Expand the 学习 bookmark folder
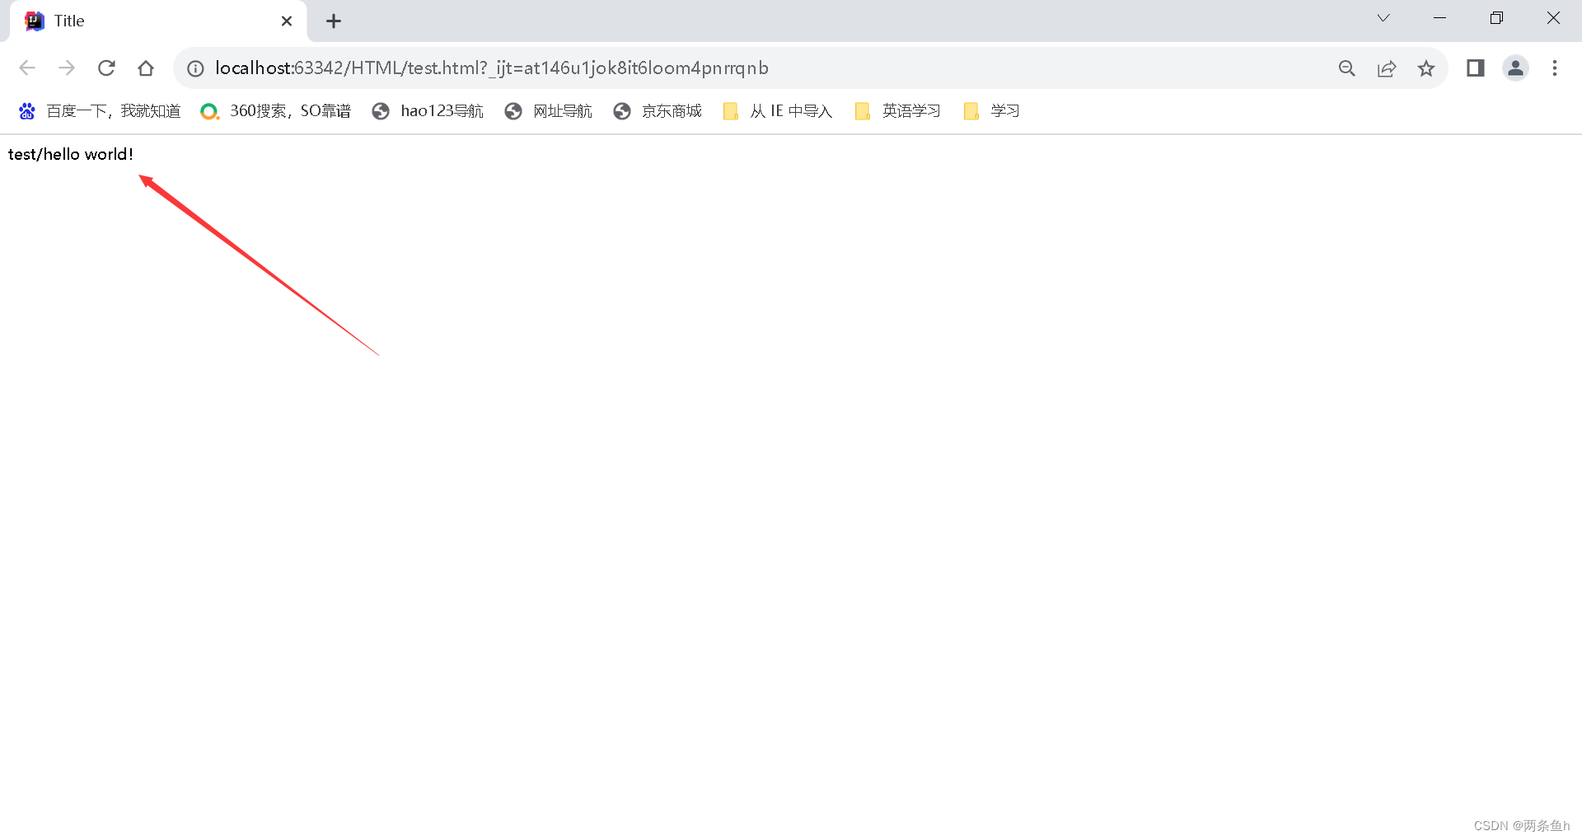 (992, 111)
